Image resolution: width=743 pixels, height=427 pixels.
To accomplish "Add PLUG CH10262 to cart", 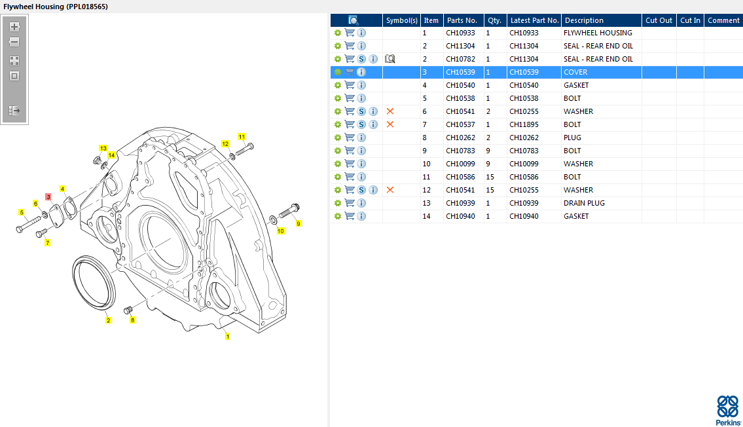I will 350,138.
